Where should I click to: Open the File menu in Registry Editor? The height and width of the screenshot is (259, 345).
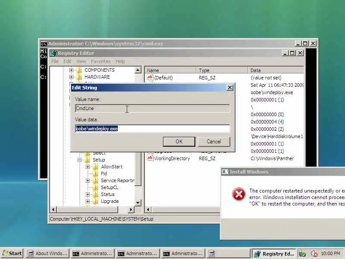pos(55,61)
